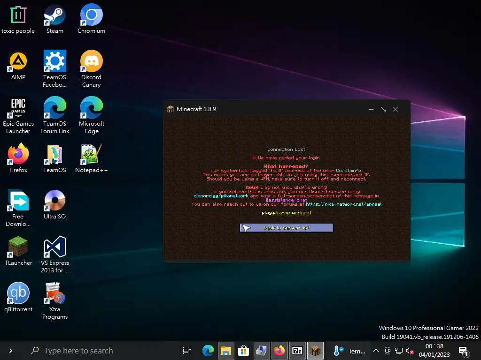Close the Minecraft 1.8.9 window

(396, 109)
